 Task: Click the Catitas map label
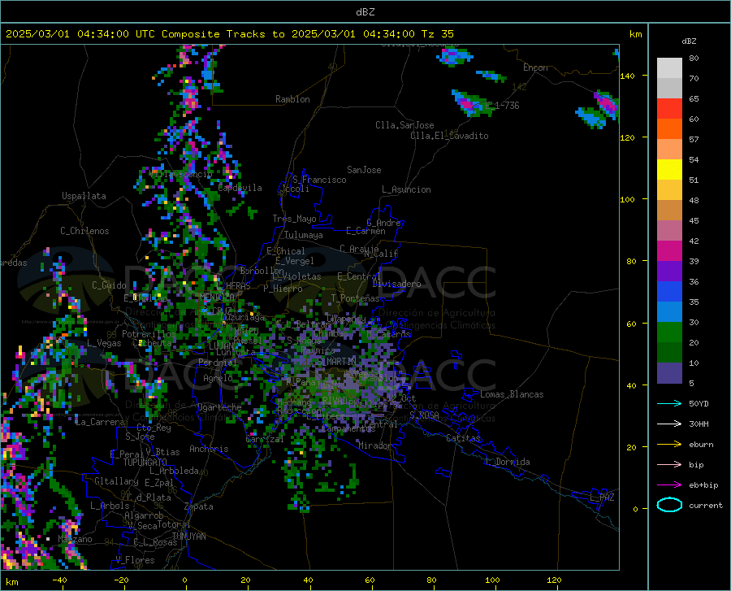(464, 438)
